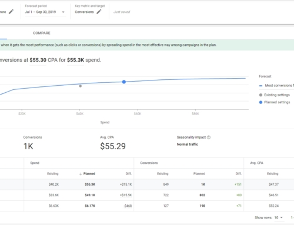The height and width of the screenshot is (225, 294).
Task: Select planned spend cell $49.1K
Action: pos(90,195)
